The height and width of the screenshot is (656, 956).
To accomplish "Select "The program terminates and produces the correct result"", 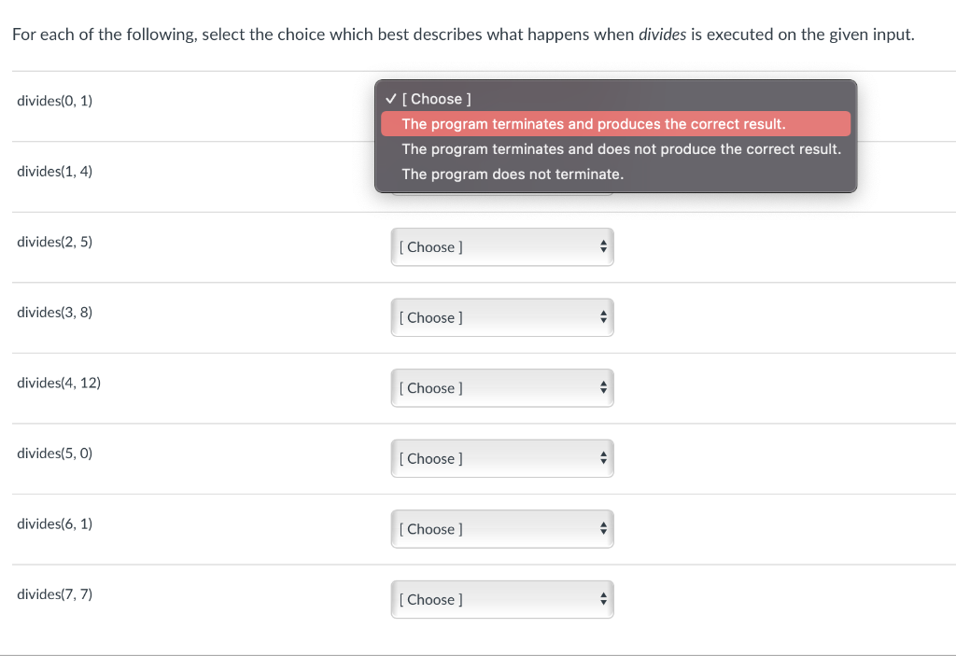I will pos(594,124).
